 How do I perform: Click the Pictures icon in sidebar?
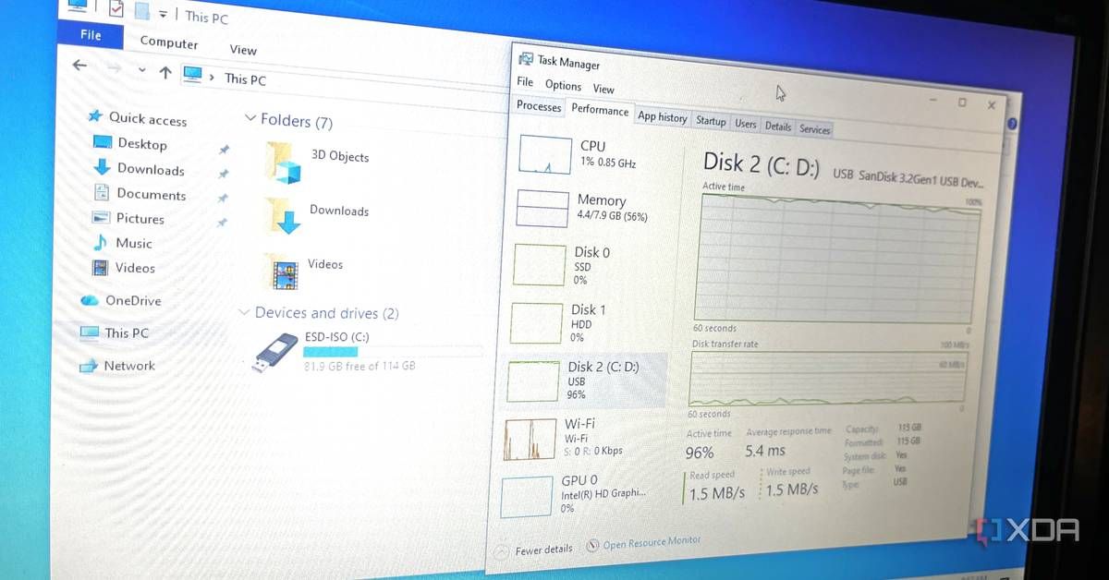(101, 218)
